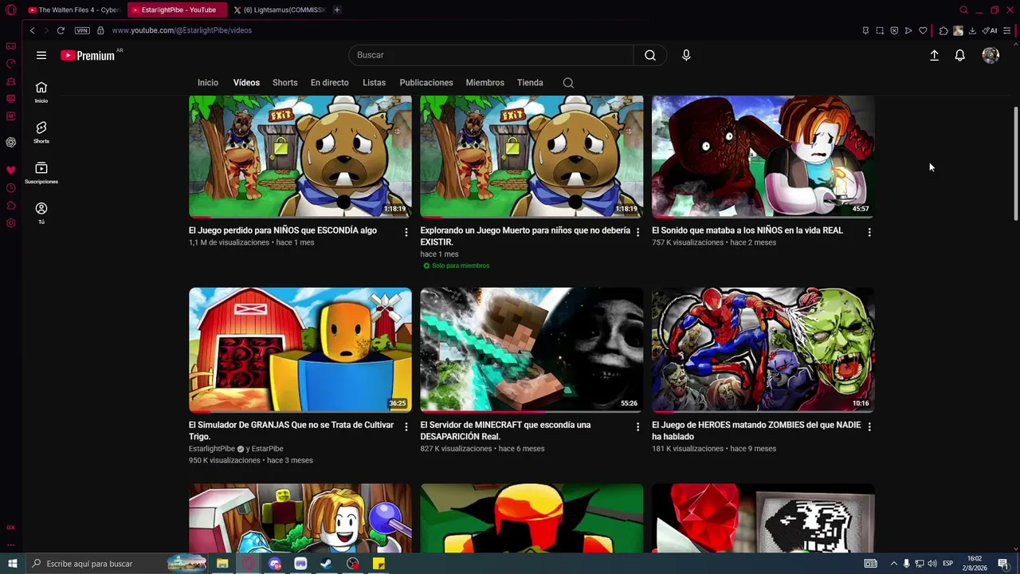Screen dimensions: 1020x574
Task: Open the Tienda channel tab
Action: pyautogui.click(x=530, y=83)
